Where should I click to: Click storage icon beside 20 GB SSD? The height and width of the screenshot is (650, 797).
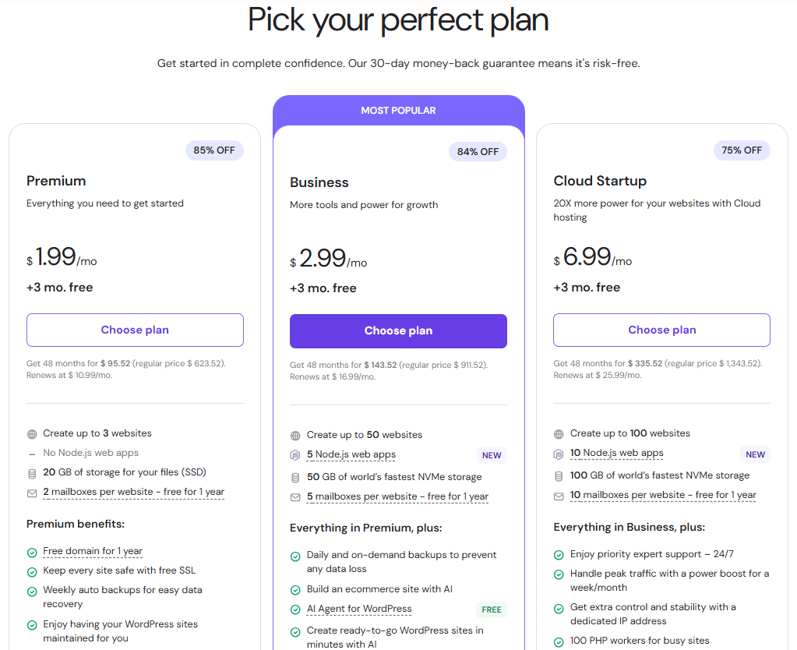[32, 473]
